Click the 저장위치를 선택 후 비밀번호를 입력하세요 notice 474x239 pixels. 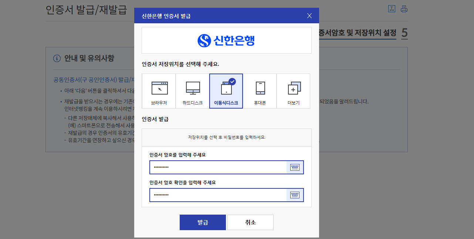click(227, 137)
